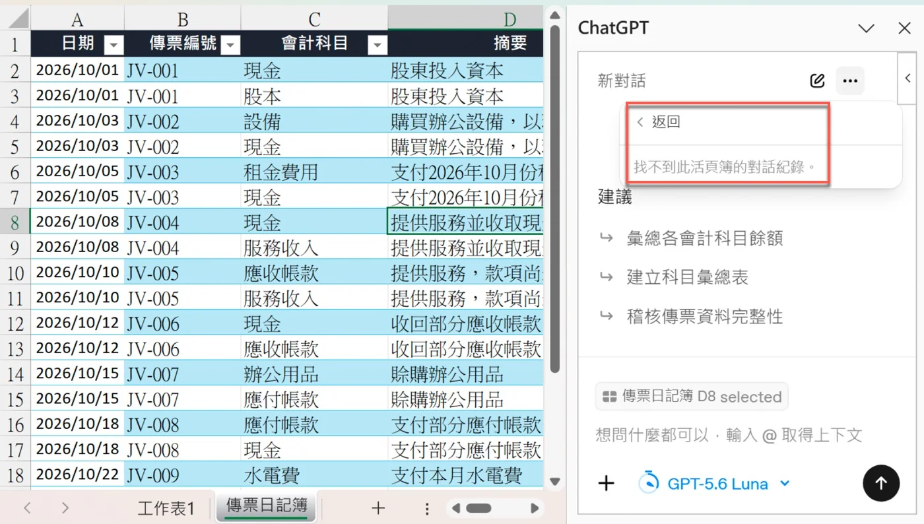The width and height of the screenshot is (924, 524).
Task: Click the side panel collapse arrow tab
Action: [908, 79]
